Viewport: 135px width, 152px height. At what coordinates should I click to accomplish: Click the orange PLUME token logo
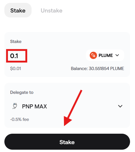click(93, 55)
